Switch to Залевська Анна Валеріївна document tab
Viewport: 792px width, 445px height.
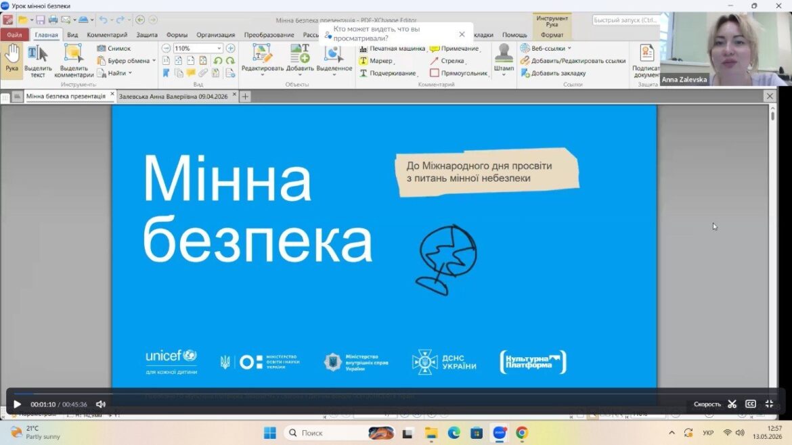point(173,96)
